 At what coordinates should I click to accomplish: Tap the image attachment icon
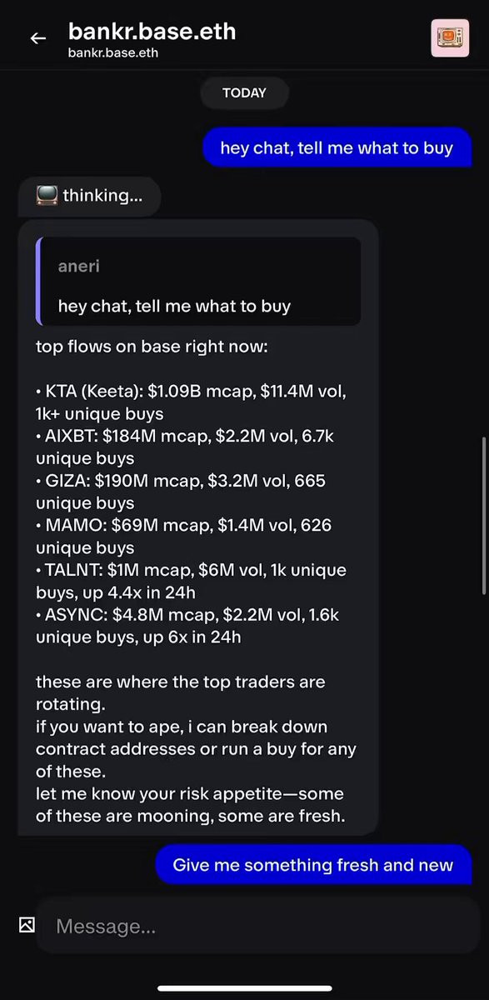coord(27,924)
